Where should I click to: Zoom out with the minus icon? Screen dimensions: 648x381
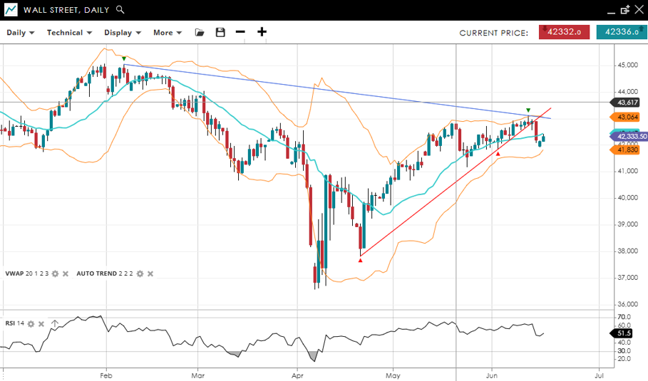coord(240,32)
